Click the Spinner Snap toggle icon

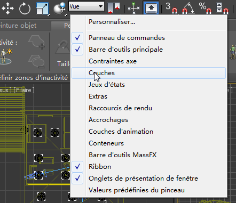(x=222, y=8)
